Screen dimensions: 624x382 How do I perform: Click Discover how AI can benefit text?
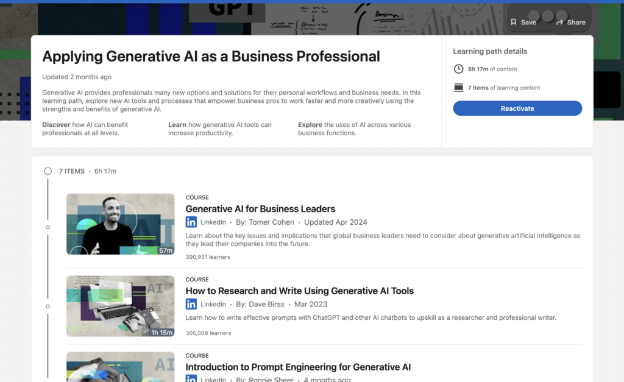[x=85, y=129]
